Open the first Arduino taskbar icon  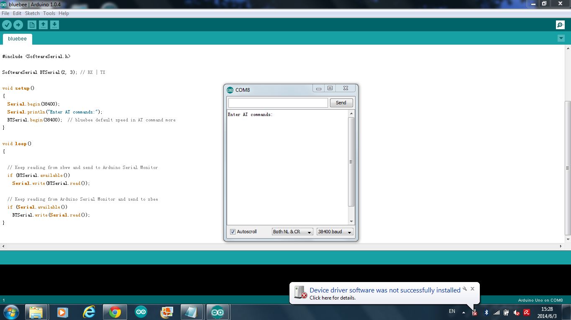(x=141, y=312)
